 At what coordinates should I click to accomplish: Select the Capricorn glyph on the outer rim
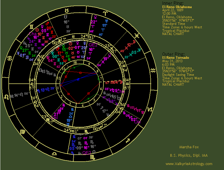[x=151, y=109]
